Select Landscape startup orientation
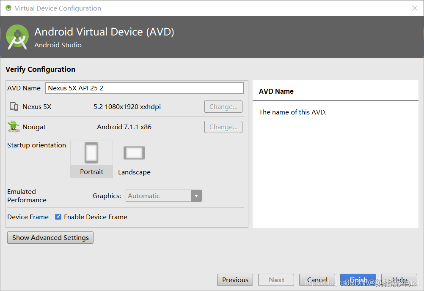424x291 pixels. click(x=134, y=160)
